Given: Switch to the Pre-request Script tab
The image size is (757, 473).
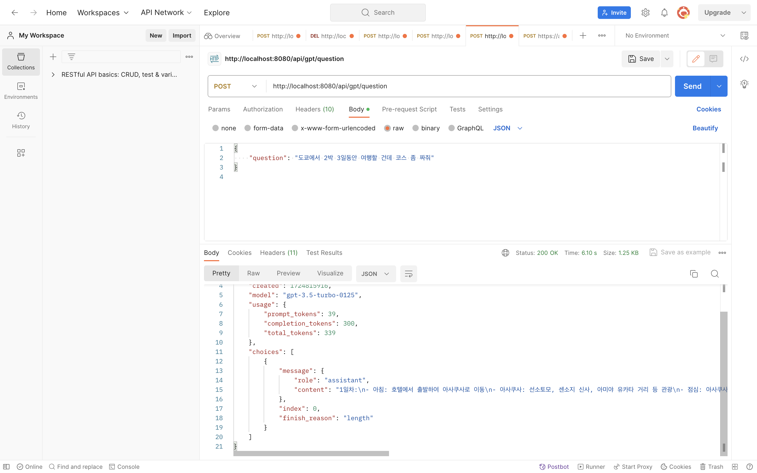Looking at the screenshot, I should [x=409, y=109].
